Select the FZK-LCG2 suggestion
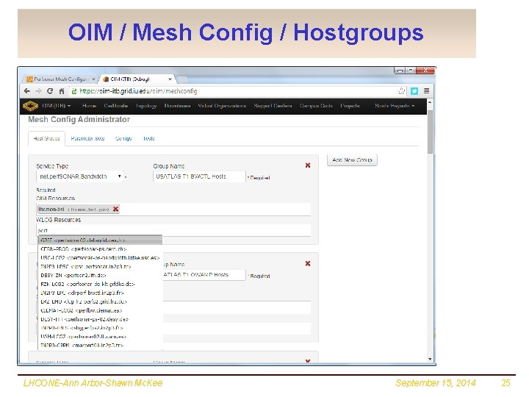The height and width of the screenshot is (397, 529). coord(100,285)
